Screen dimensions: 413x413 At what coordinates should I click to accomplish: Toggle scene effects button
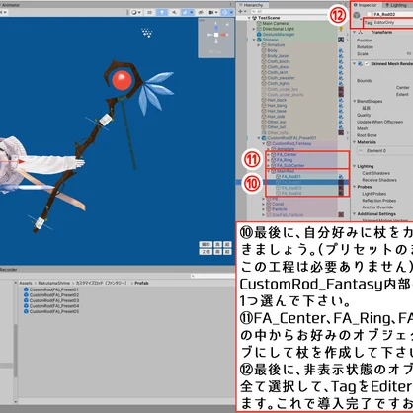pyautogui.click(x=184, y=12)
